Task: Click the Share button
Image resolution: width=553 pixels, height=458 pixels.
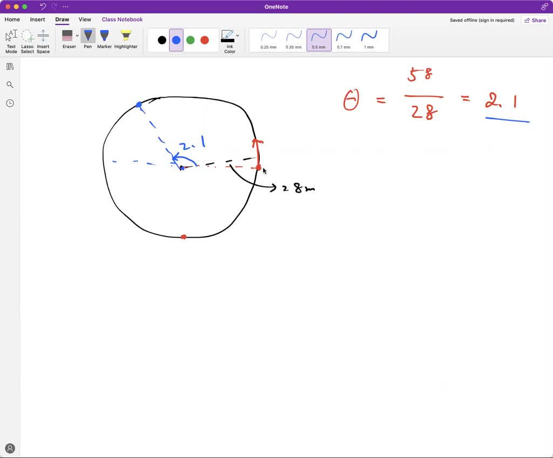Action: click(534, 20)
